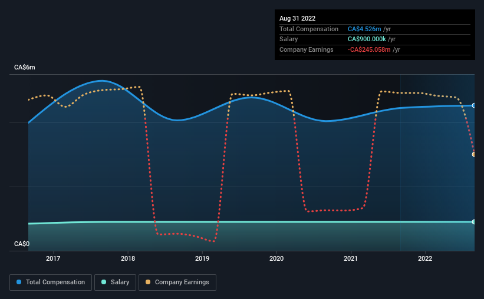Screen dimensions: 484x299
Task: Toggle the Salary legend button
Action: point(115,283)
